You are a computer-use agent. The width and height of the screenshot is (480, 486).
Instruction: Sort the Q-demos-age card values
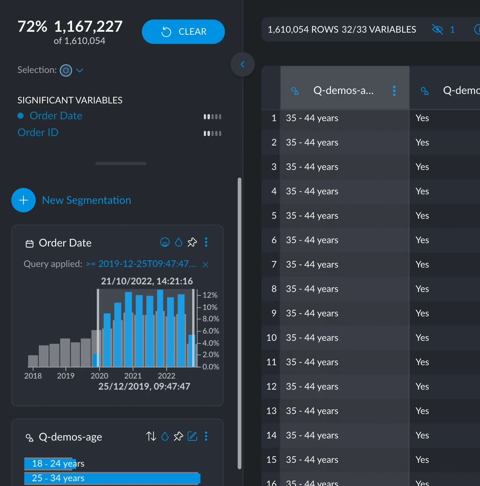(x=151, y=436)
